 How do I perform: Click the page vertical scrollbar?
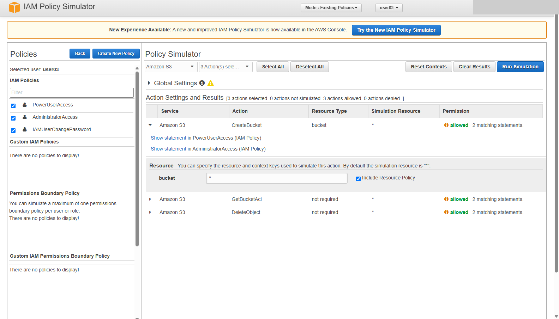point(556,143)
